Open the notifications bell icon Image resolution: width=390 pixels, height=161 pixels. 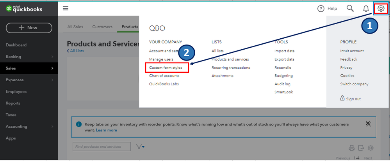click(366, 9)
